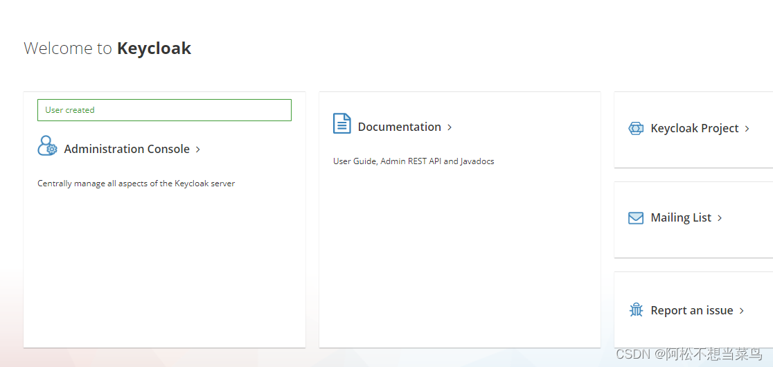The width and height of the screenshot is (773, 367).
Task: Click the Report an issue bug icon
Action: pos(637,310)
